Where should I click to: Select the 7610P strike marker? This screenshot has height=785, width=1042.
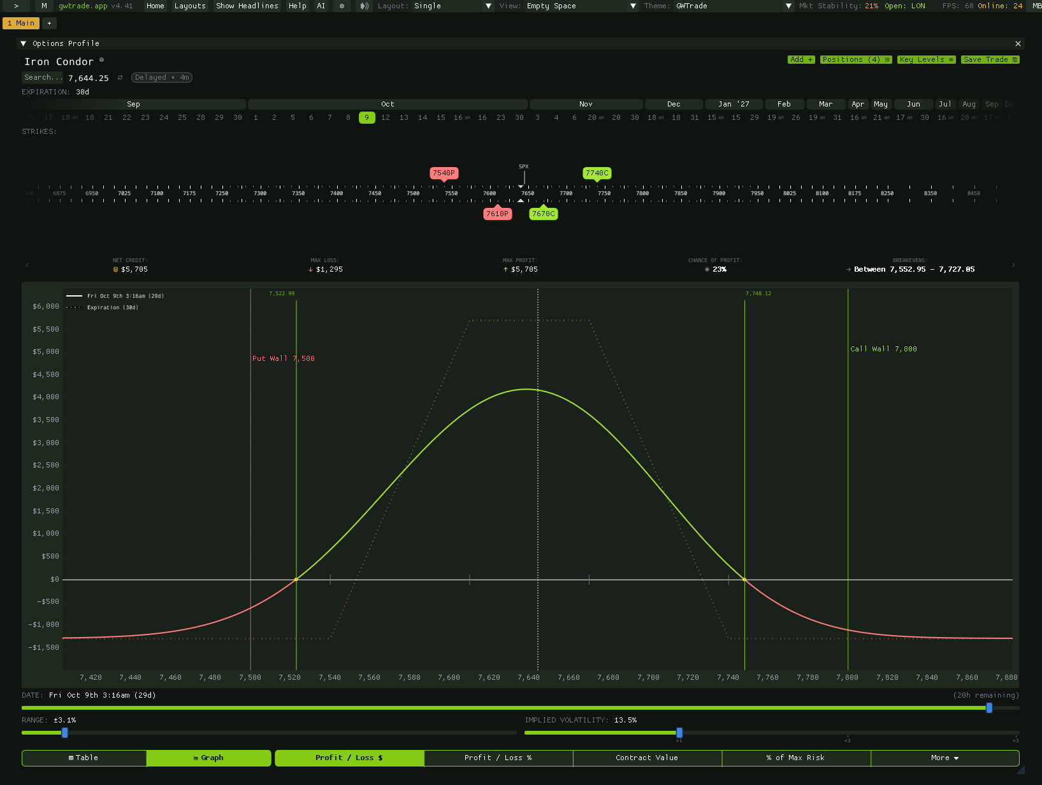pyautogui.click(x=497, y=214)
